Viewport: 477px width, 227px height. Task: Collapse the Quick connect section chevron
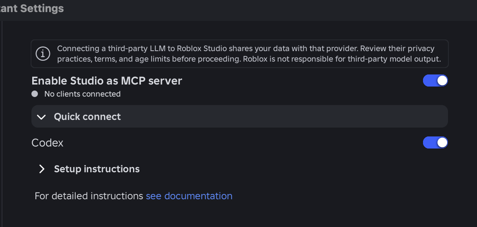(x=41, y=117)
